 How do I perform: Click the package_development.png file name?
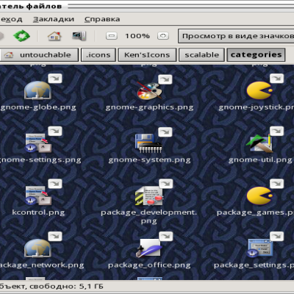pyautogui.click(x=148, y=217)
